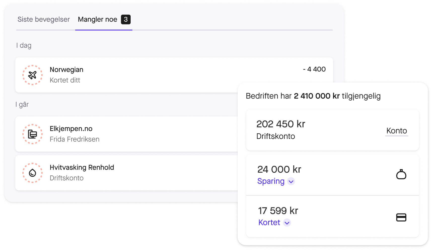This screenshot has height=250, width=432.
Task: Click the 24 000 kr savings balance
Action: point(279,169)
